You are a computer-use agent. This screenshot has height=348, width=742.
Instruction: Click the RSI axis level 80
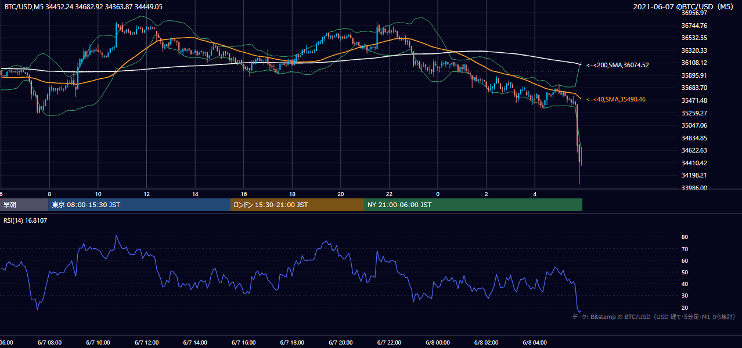pos(685,237)
